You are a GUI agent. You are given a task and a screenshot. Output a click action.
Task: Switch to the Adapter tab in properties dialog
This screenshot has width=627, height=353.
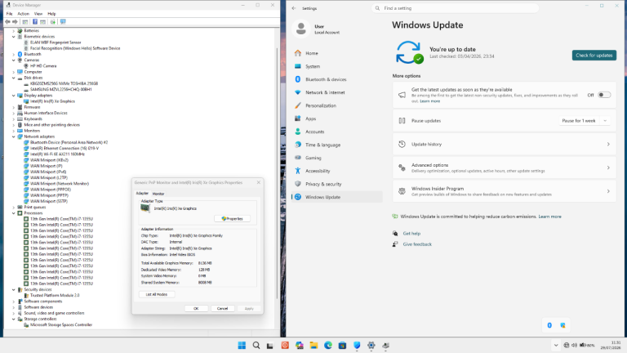142,194
